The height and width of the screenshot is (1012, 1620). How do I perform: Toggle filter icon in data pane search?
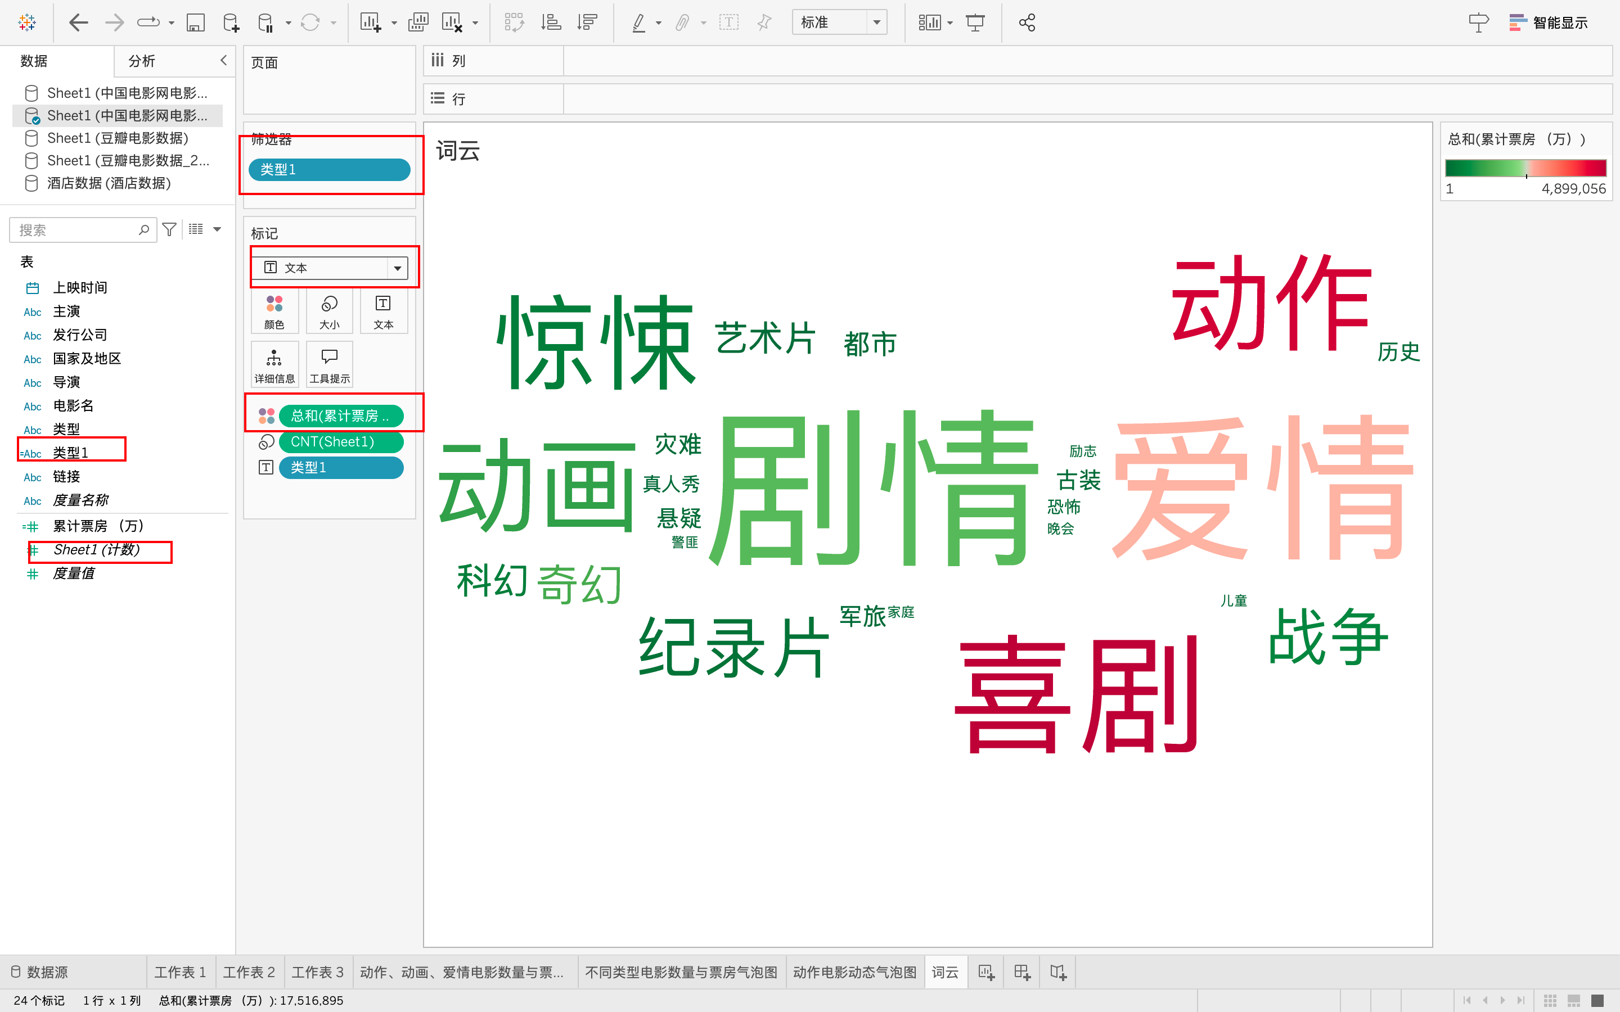169,229
